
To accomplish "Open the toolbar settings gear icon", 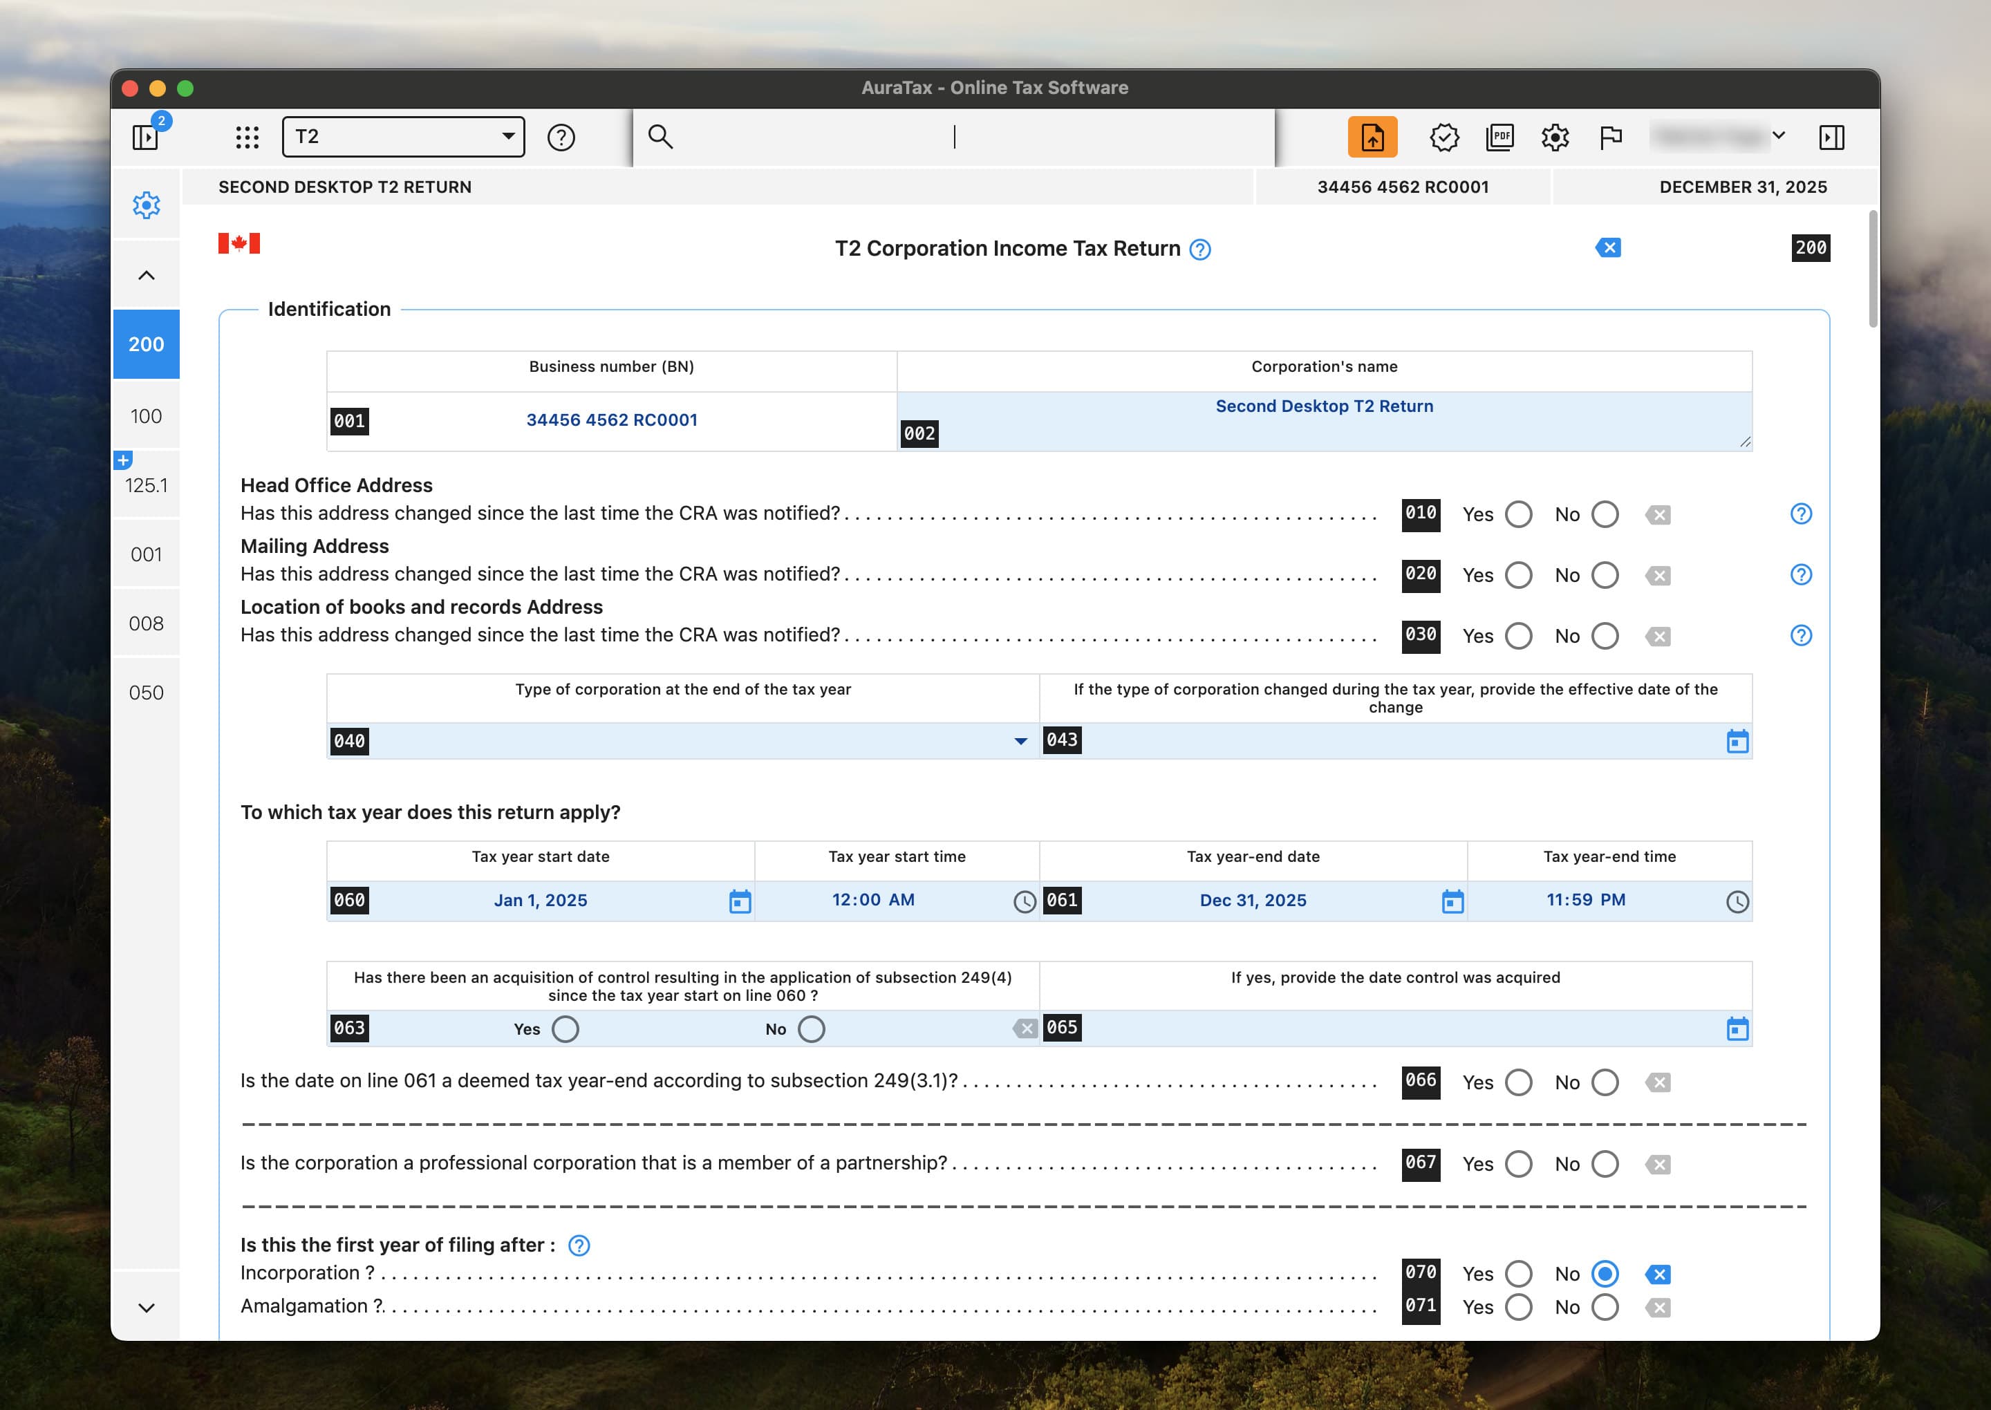I will pos(1555,137).
